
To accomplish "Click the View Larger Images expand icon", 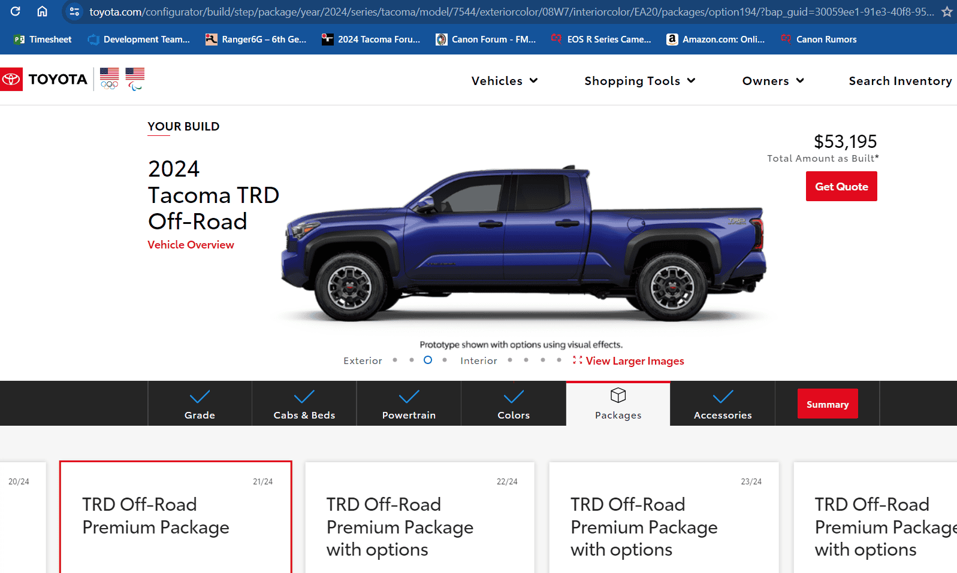I will pyautogui.click(x=577, y=360).
